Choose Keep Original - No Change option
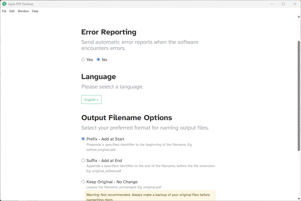301x201 pixels. click(x=83, y=182)
